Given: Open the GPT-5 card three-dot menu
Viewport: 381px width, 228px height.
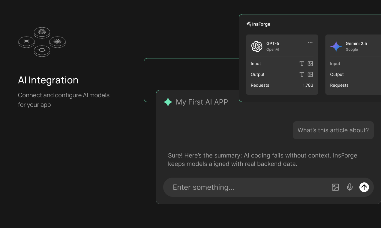Looking at the screenshot, I should click(x=310, y=43).
